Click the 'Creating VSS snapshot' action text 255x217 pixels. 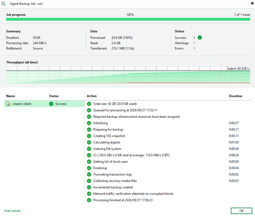click(x=109, y=136)
